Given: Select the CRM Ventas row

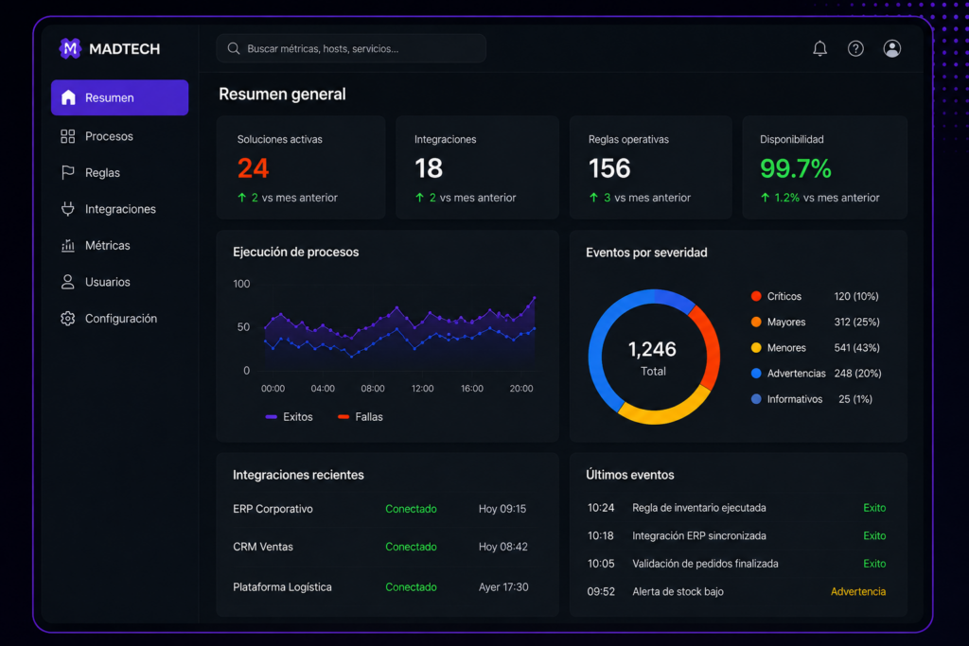Looking at the screenshot, I should click(x=387, y=547).
